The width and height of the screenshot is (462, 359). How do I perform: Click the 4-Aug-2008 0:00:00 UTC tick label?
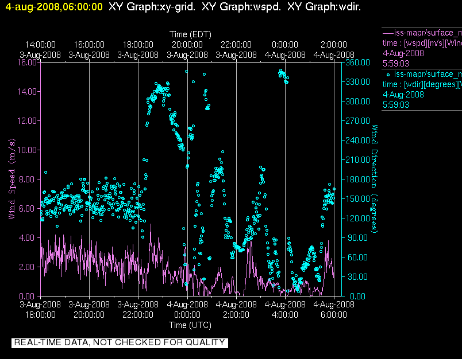187,309
